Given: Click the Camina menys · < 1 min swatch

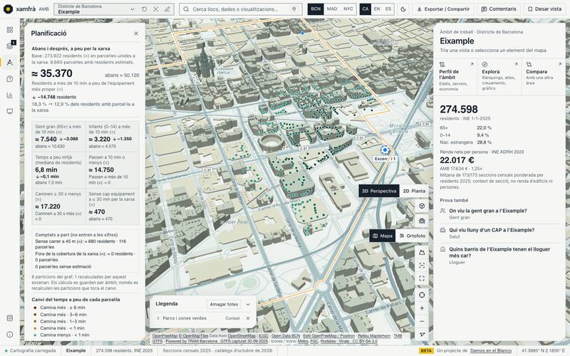Looking at the screenshot, I should (35, 335).
